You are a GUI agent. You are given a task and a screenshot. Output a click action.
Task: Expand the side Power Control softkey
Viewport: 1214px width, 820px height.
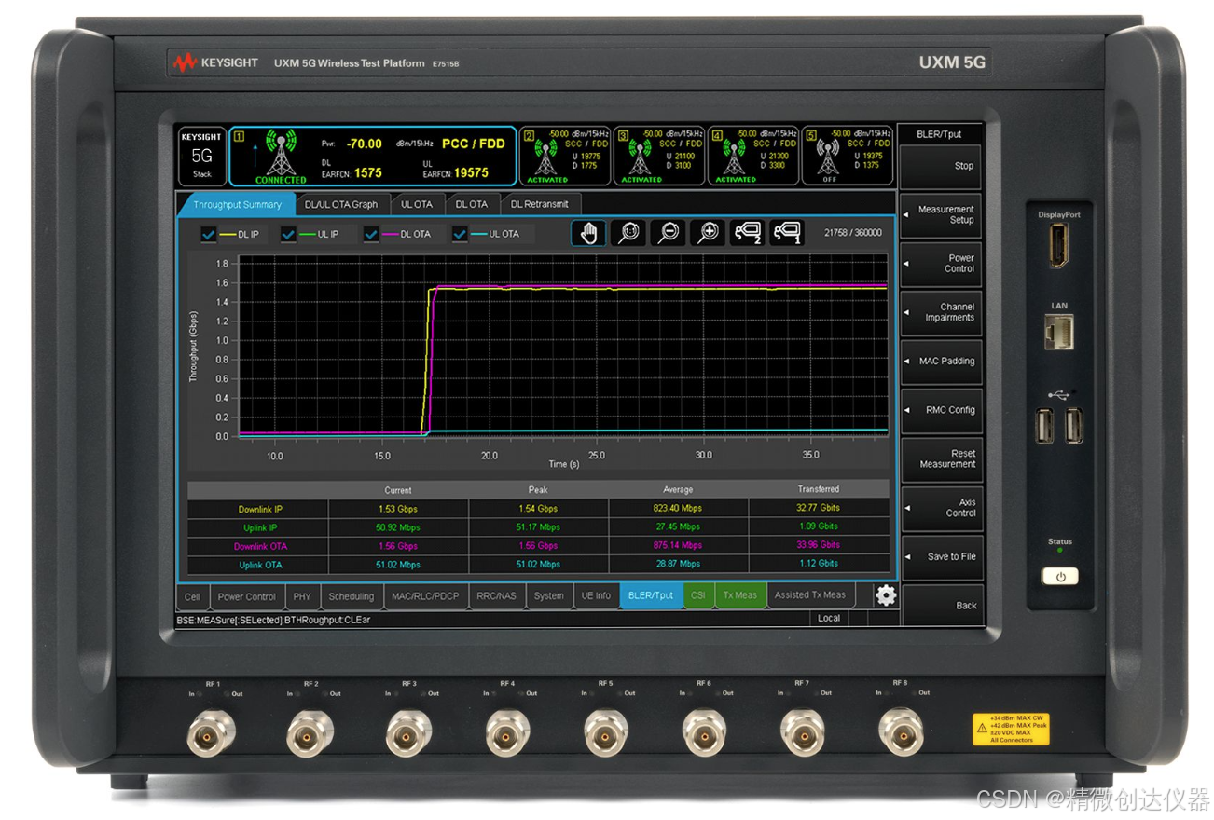[x=941, y=264]
